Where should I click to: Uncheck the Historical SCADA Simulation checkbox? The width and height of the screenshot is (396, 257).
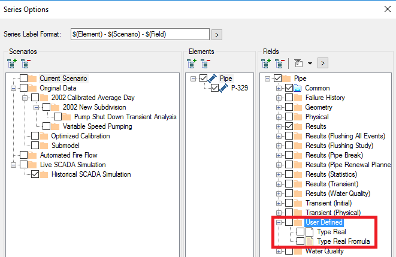tap(35, 174)
